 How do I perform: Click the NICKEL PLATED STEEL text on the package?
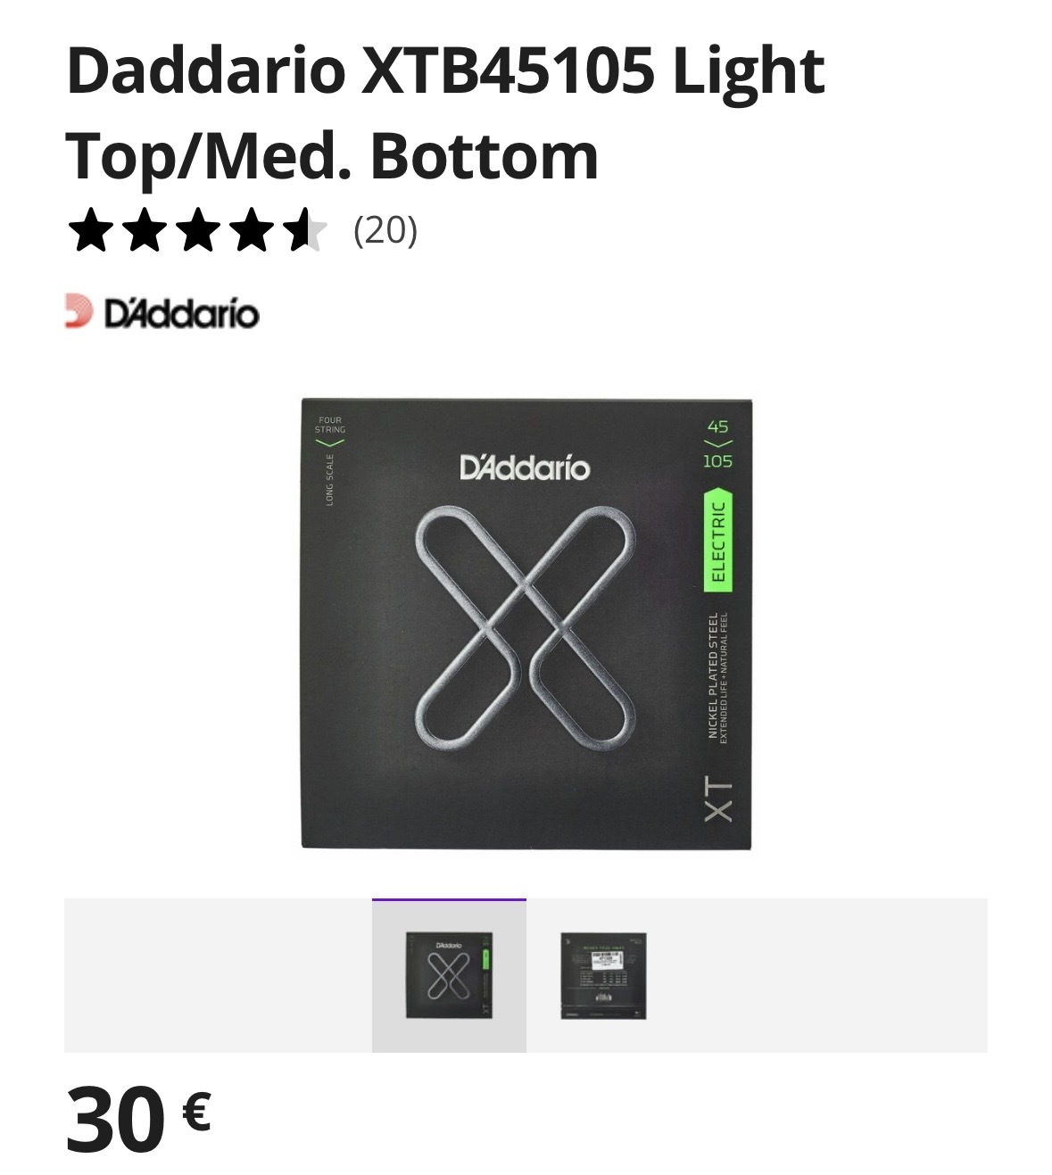coord(712,674)
